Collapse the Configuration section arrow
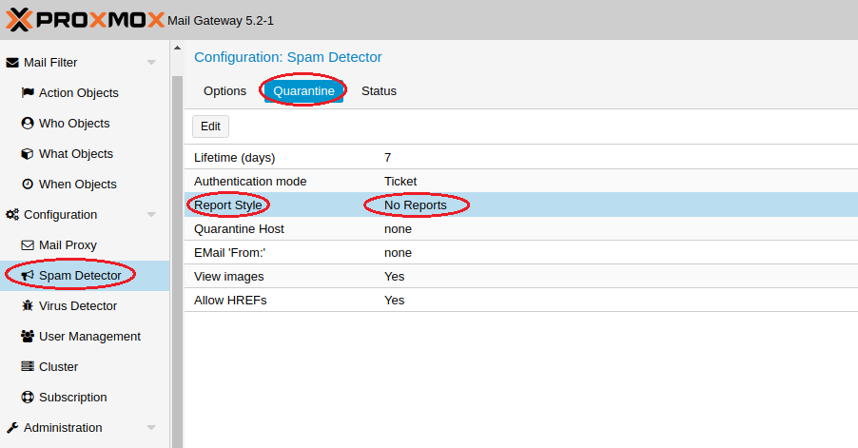The image size is (858, 448). [x=151, y=214]
